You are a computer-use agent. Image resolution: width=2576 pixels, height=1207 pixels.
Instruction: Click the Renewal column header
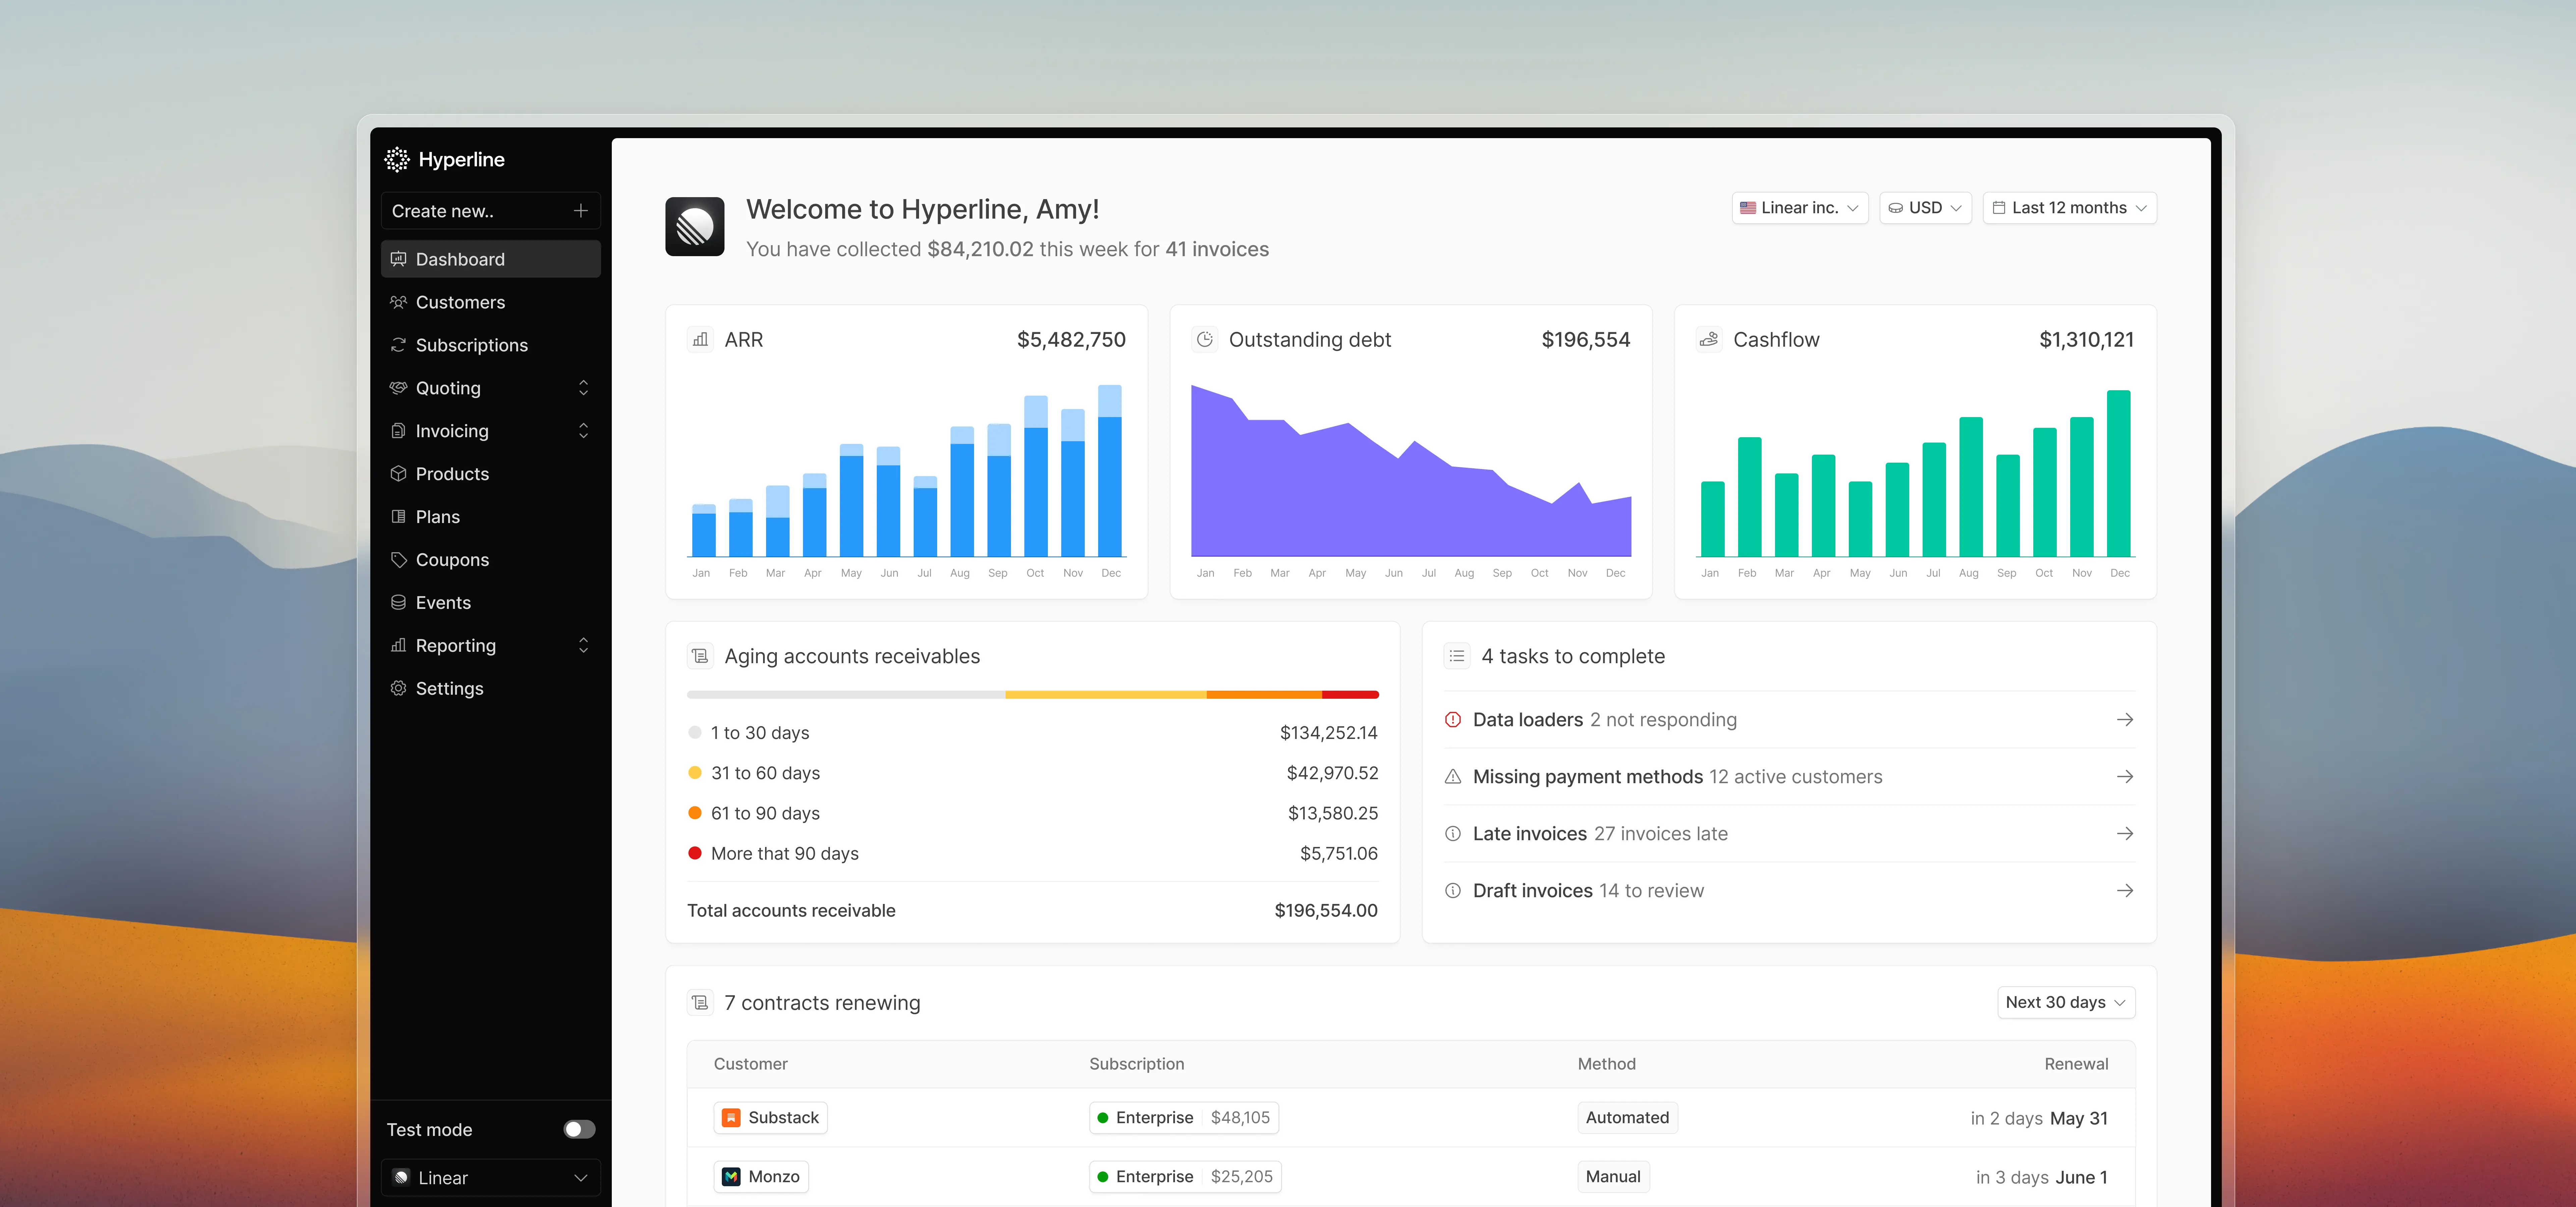click(2076, 1064)
